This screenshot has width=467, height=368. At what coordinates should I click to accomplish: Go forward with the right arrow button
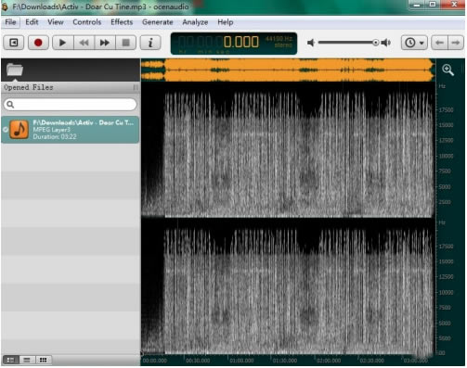click(456, 43)
